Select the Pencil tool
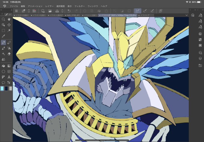 [x=9, y=42]
